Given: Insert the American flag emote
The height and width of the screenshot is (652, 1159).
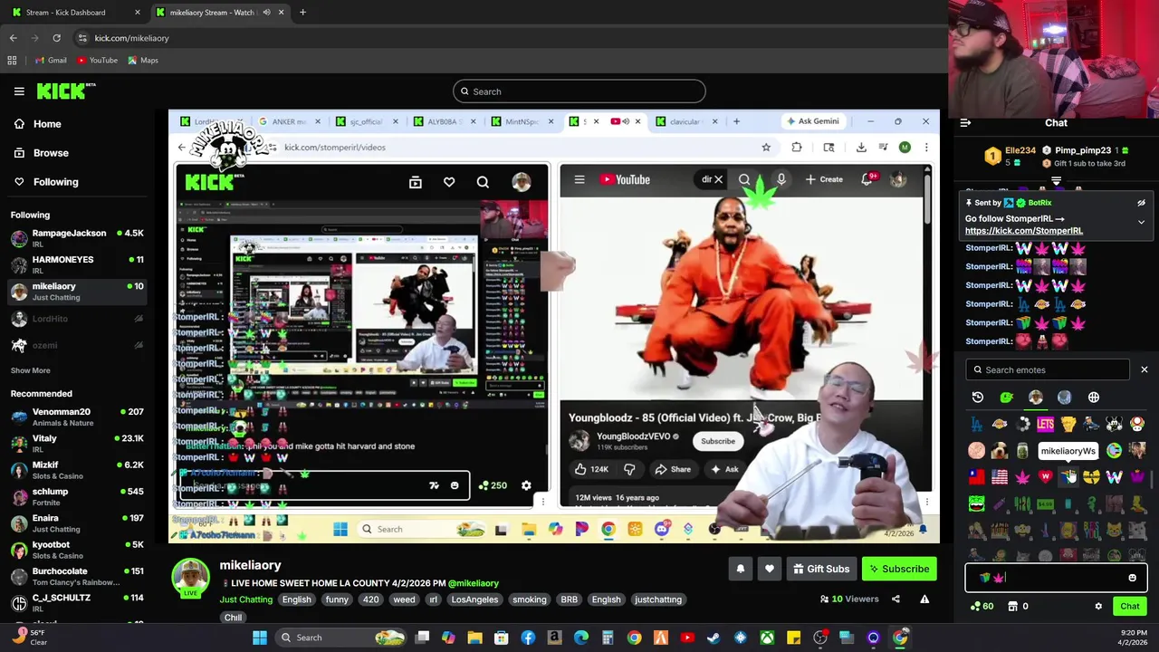Looking at the screenshot, I should [x=1000, y=477].
